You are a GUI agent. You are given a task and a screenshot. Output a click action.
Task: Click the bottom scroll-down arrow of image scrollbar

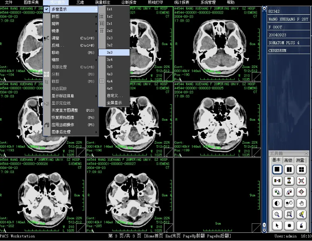coord(264,230)
